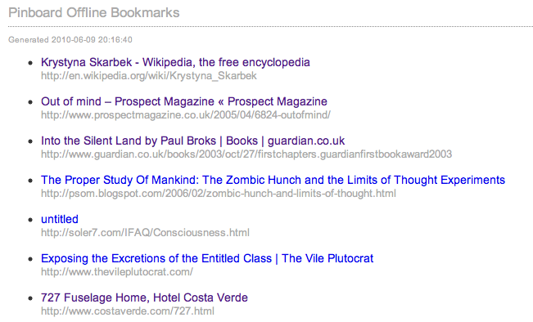The image size is (533, 322).
Task: Click the dotted divider under the heading
Action: 270,26
